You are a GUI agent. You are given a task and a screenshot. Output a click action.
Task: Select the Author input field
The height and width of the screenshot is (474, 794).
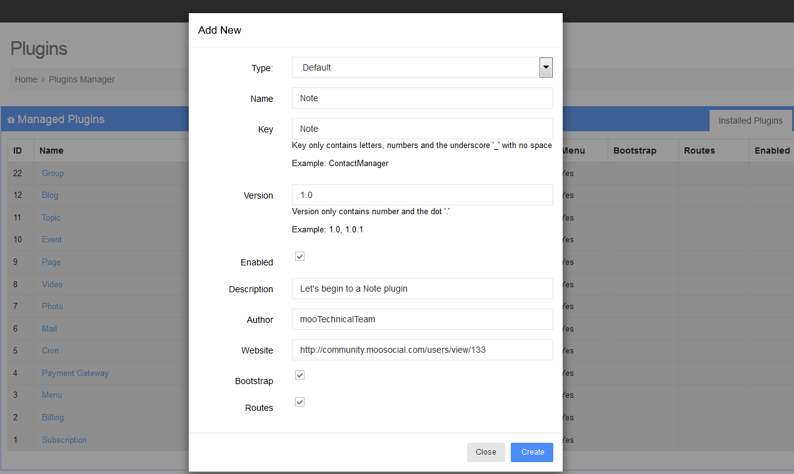point(422,319)
